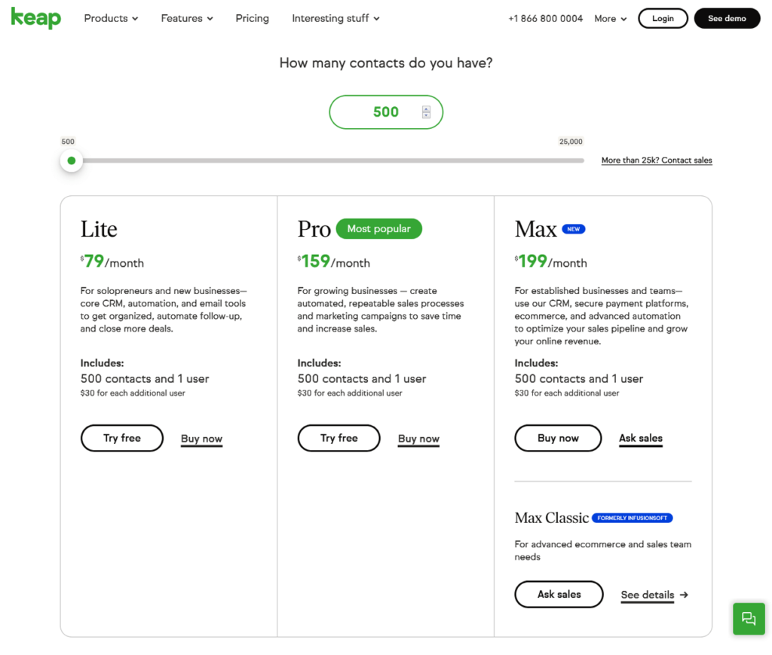
Task: Click Buy now on the Lite plan
Action: click(201, 439)
